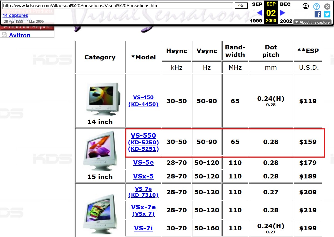This screenshot has height=237, width=334.
Task: Share capture via Facebook icon
Action: click(318, 14)
